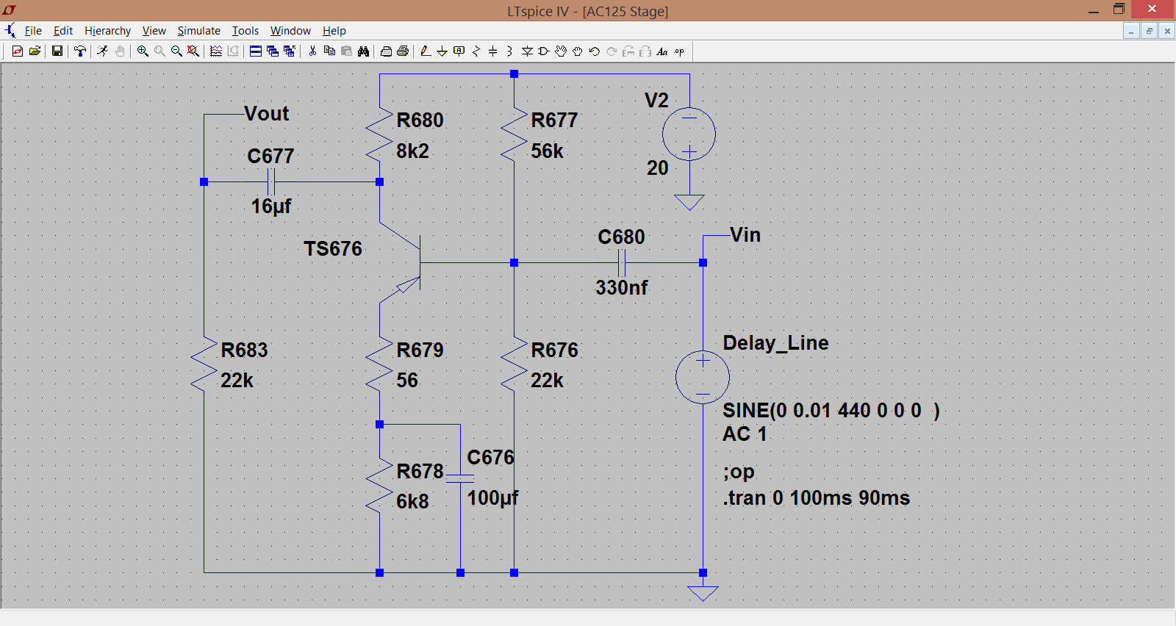Open the Simulate menu

tap(198, 30)
